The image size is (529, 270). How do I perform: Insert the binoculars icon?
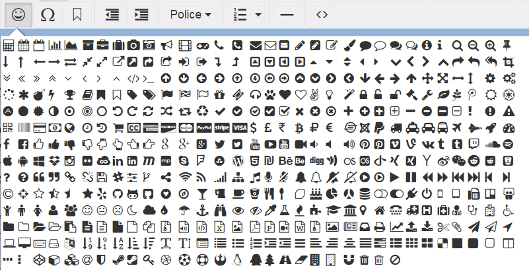(x=220, y=211)
